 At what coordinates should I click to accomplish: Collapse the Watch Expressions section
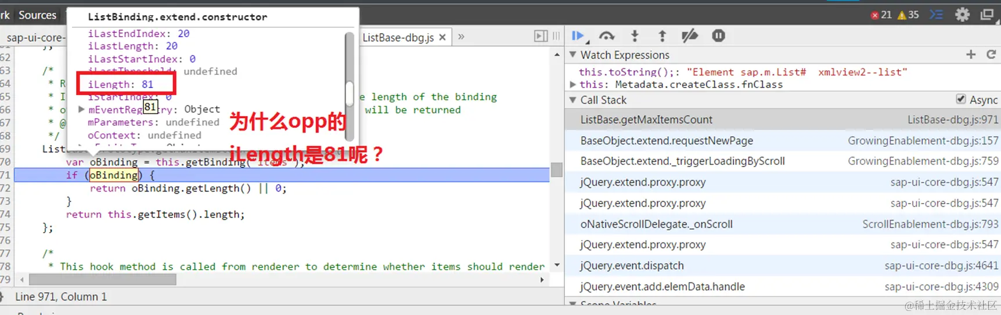click(573, 55)
